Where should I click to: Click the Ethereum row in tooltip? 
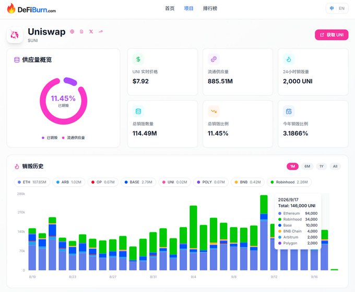click(x=298, y=214)
